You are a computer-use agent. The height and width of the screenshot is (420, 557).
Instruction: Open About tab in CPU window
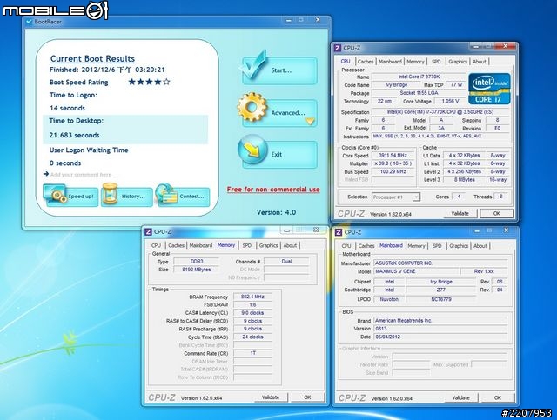[x=480, y=62]
